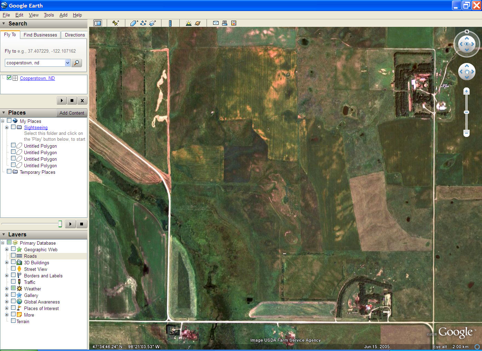The image size is (482, 351).
Task: Select the Temporary Places tree row
Action: [38, 172]
